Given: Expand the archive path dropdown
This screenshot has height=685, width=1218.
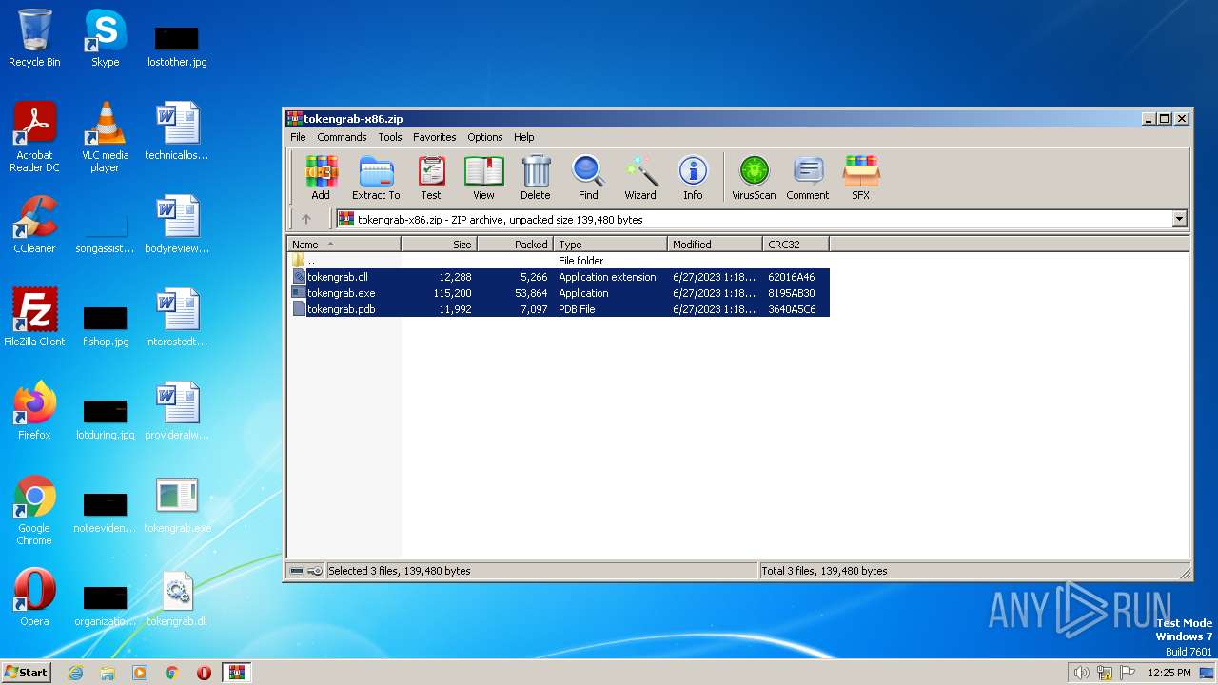Looking at the screenshot, I should [1180, 219].
